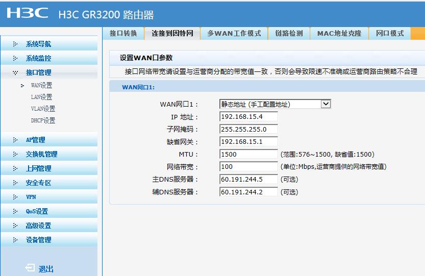Expand arrow icon beside 安全专区
425x276 pixels.
click(15, 183)
